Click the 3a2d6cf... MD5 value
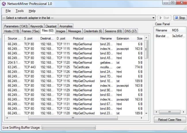 [x=178, y=36]
